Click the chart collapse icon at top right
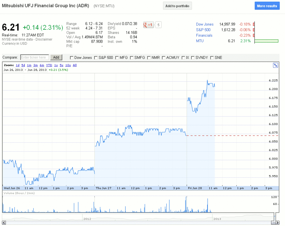The width and height of the screenshot is (285, 226). [275, 65]
